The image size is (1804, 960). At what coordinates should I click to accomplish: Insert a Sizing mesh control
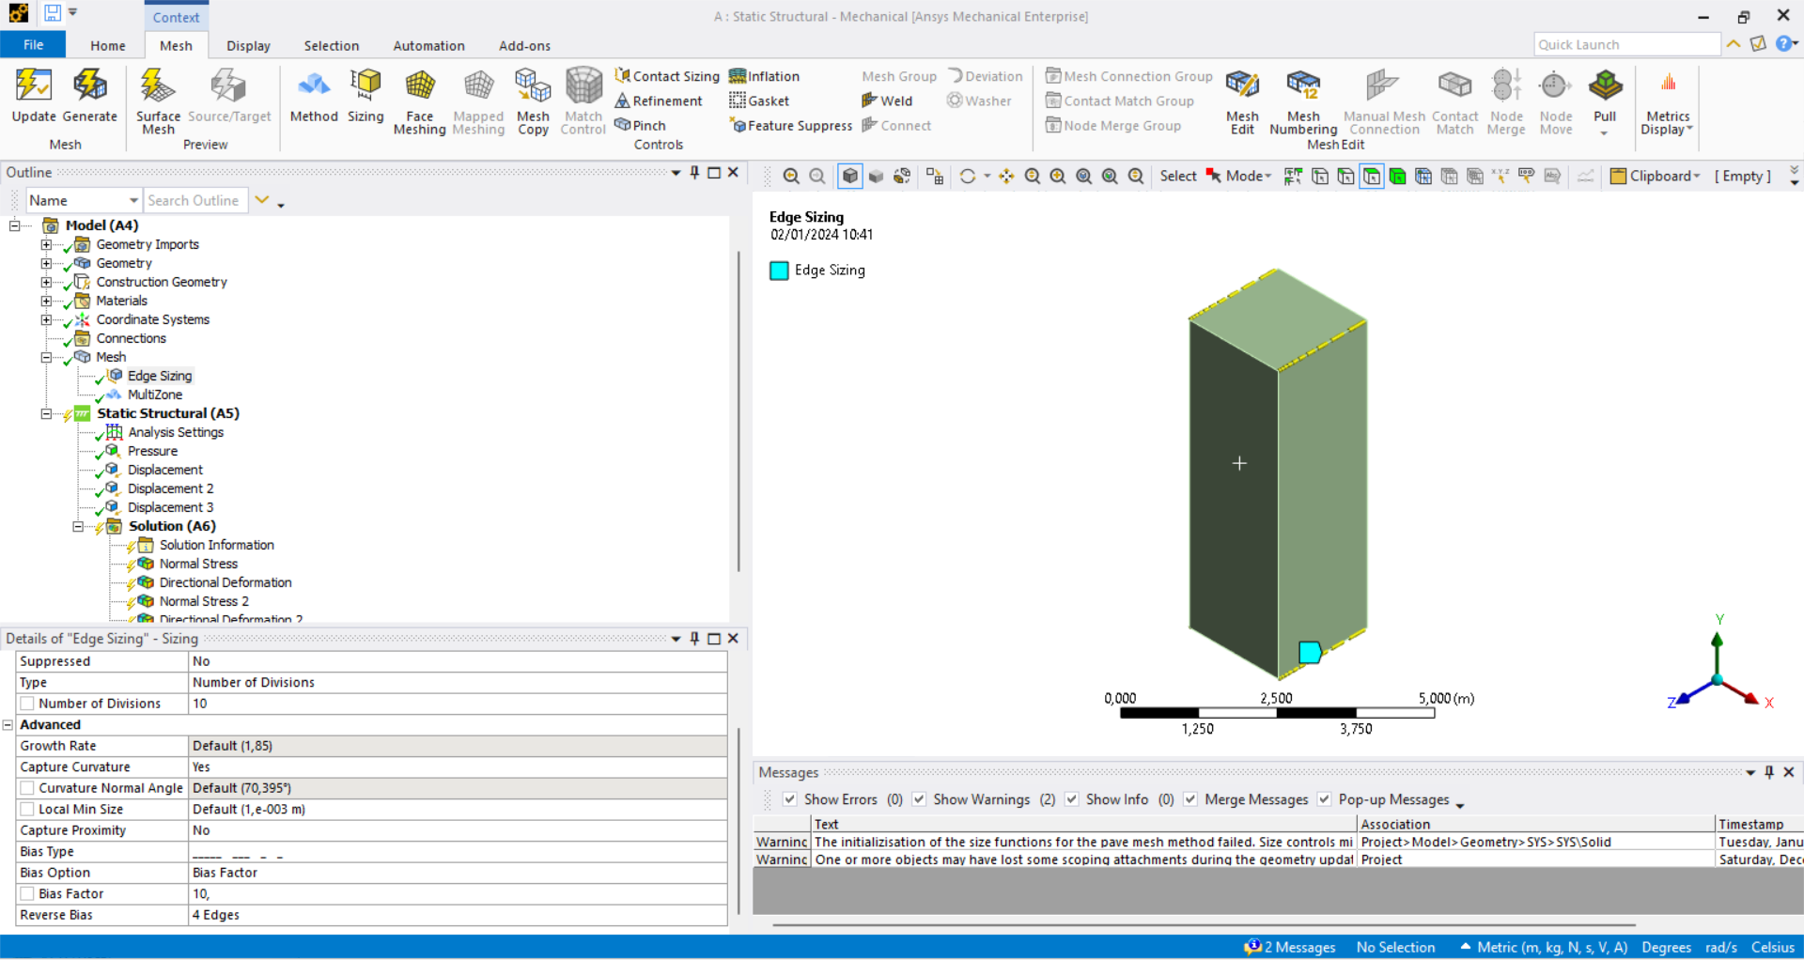point(365,94)
